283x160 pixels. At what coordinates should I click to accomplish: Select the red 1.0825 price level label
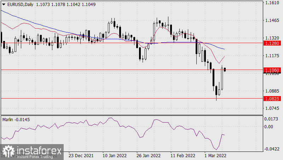coord(272,99)
